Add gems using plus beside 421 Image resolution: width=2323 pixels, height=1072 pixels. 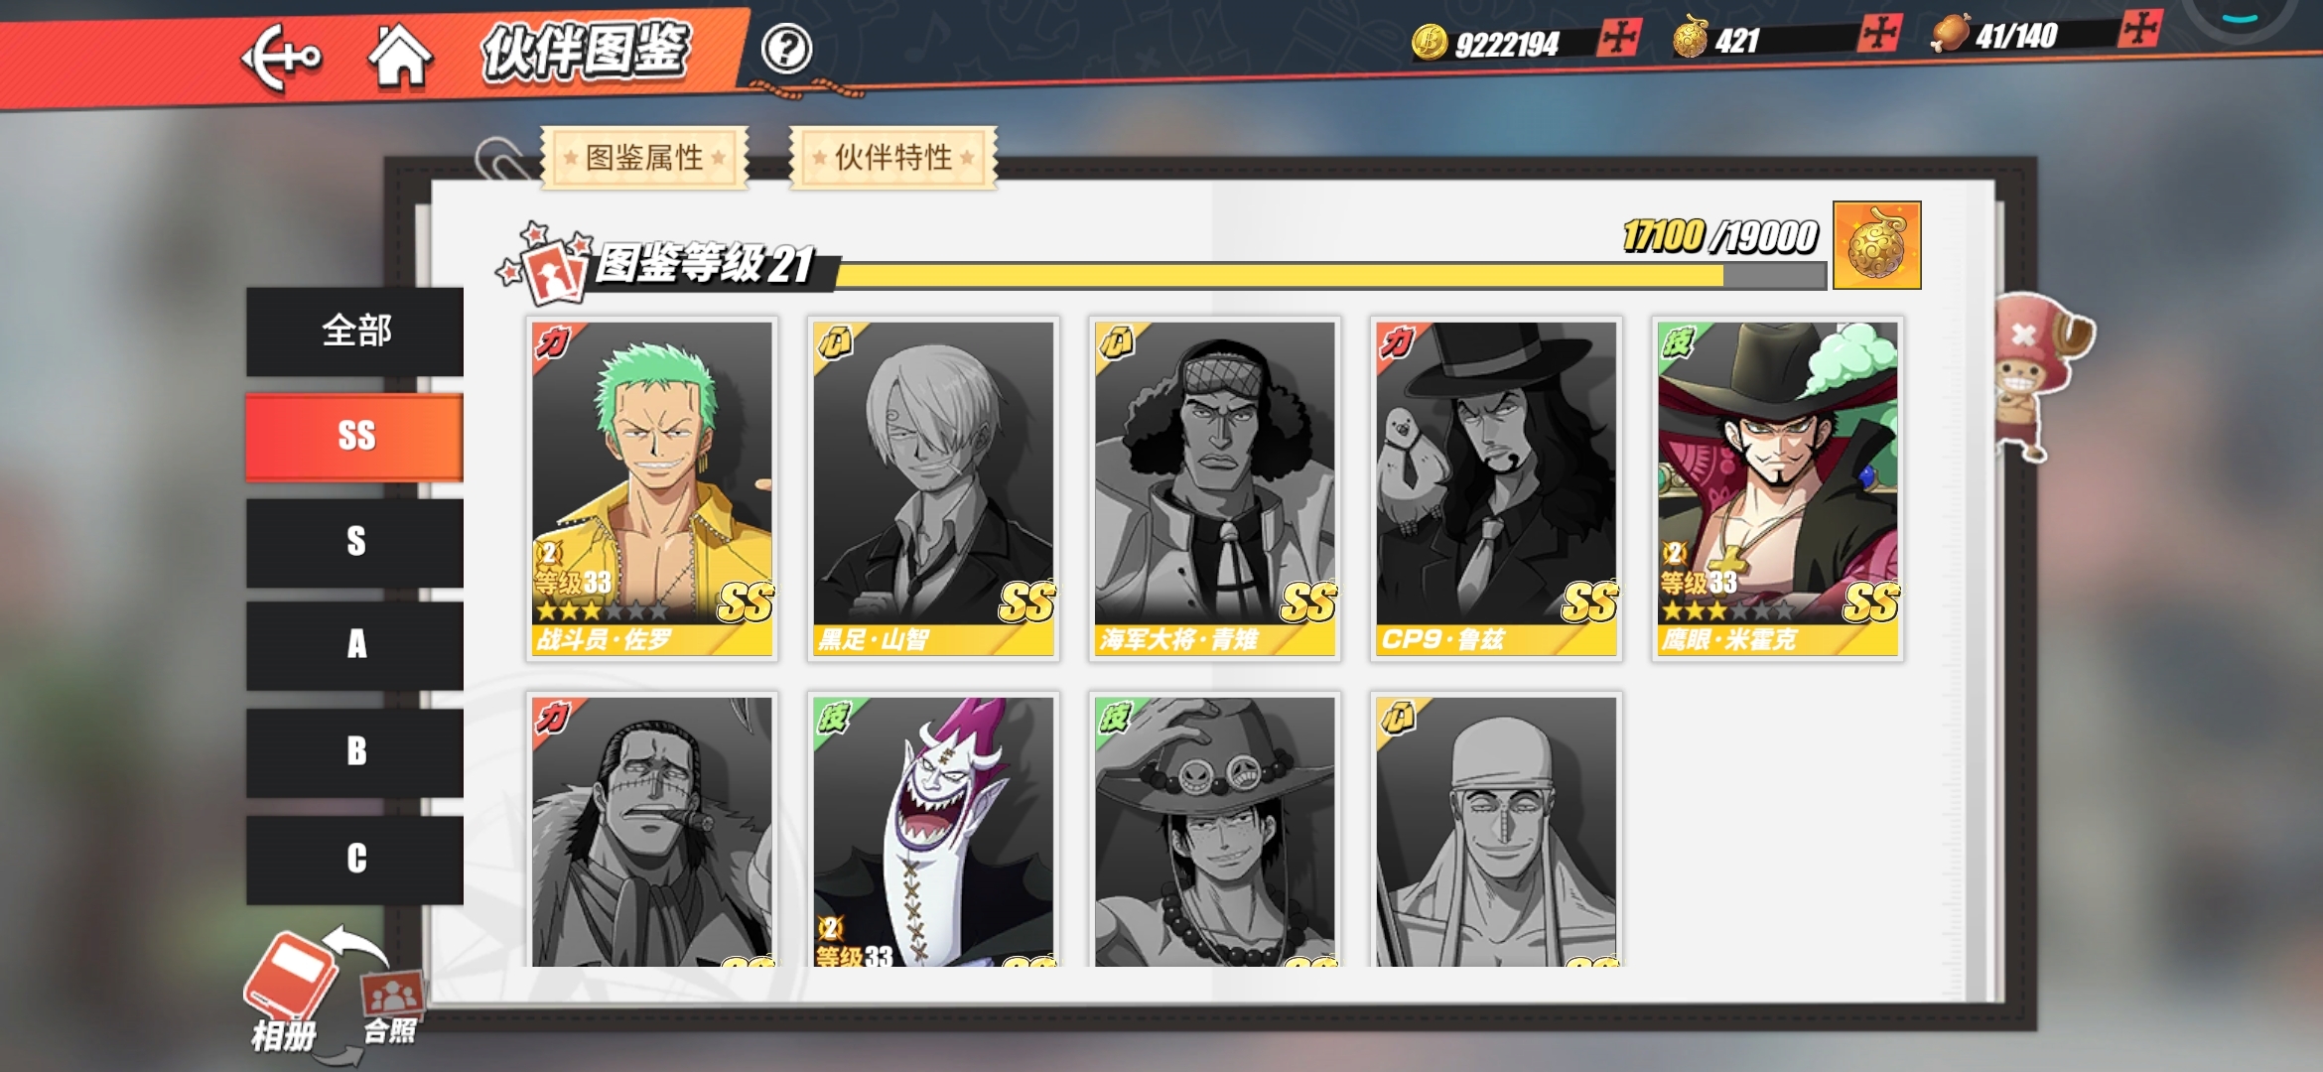pyautogui.click(x=1880, y=33)
